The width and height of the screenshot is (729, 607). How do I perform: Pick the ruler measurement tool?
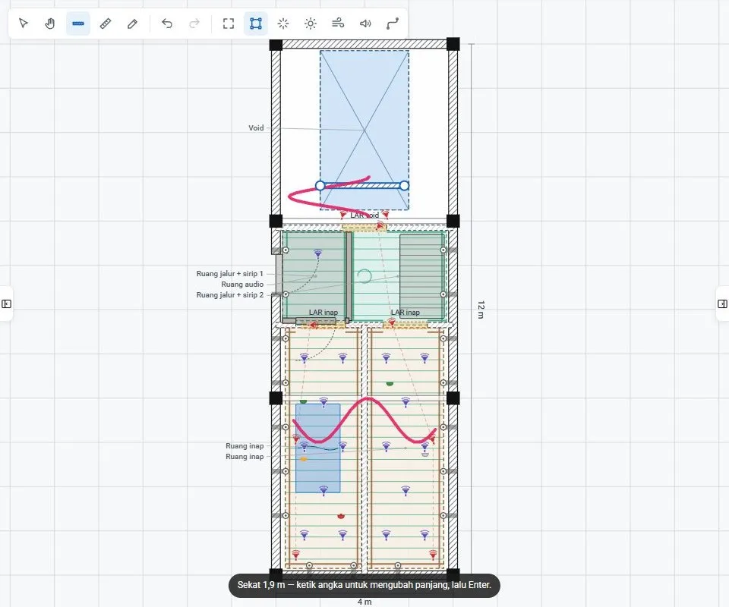106,24
